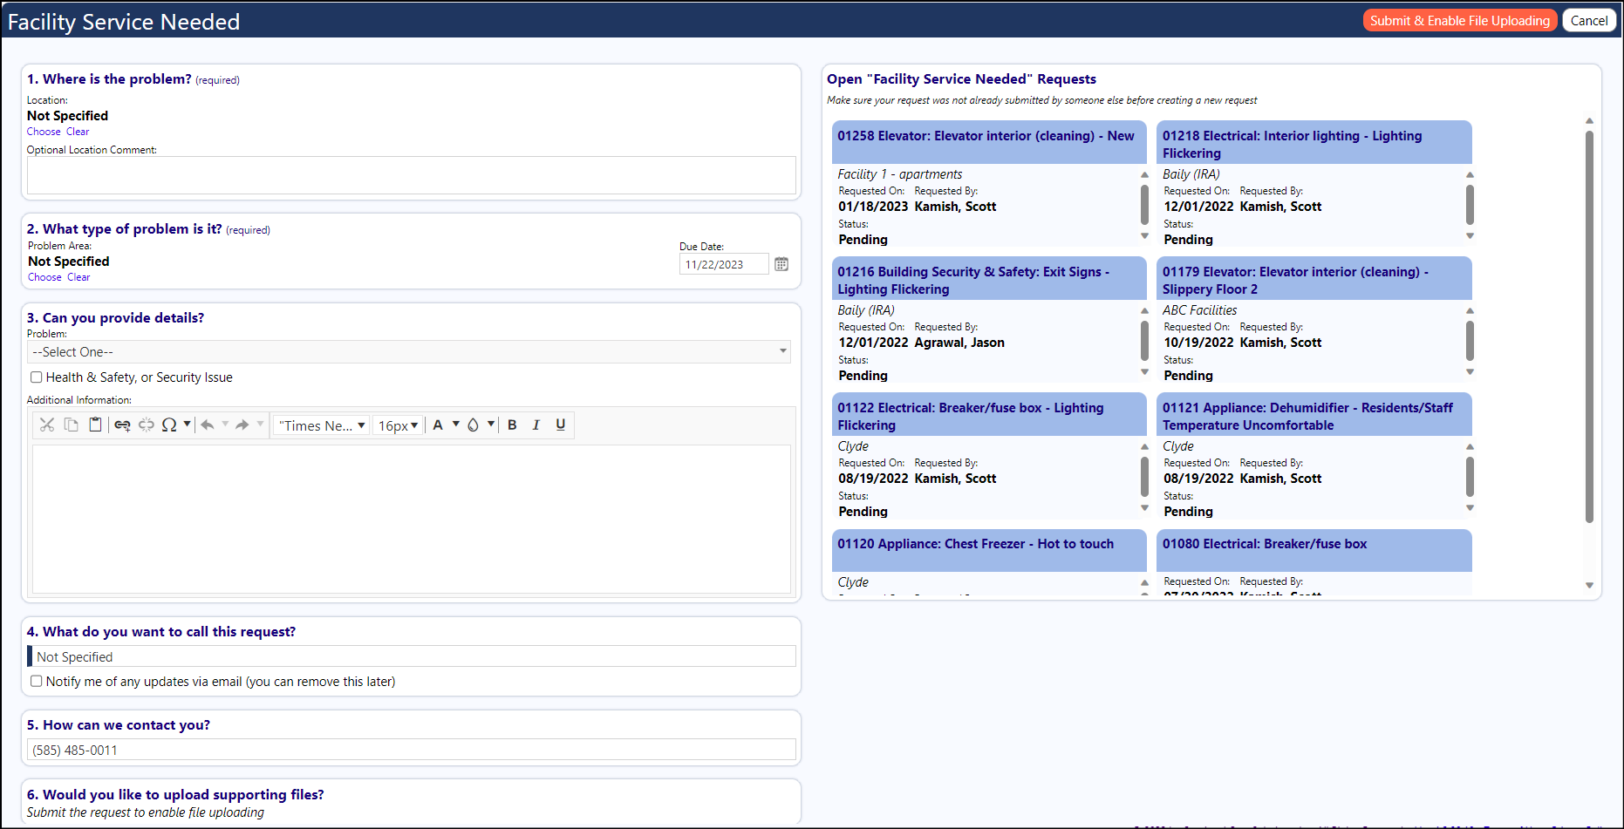Click the Undo arrow icon

208,425
